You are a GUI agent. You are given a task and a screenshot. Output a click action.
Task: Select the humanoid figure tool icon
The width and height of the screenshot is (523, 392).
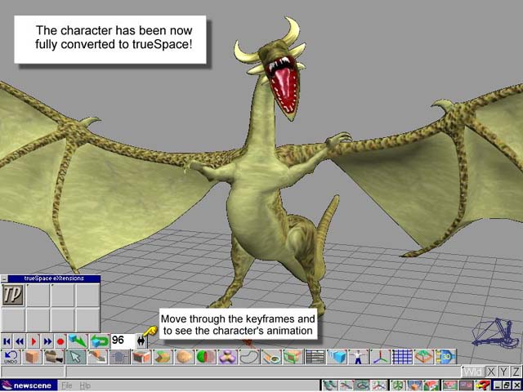[x=359, y=357]
